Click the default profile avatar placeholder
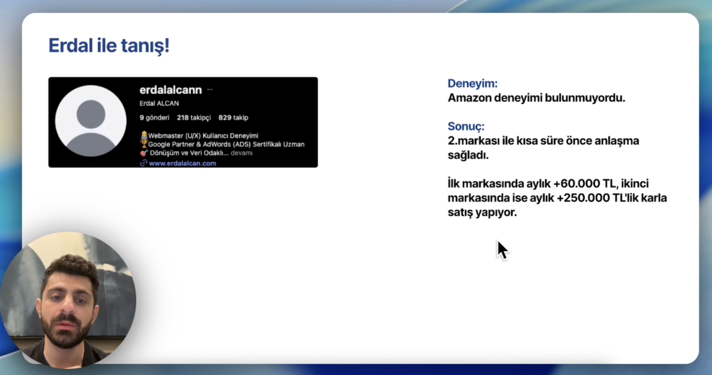Viewport: 712px width, 375px height. point(91,121)
